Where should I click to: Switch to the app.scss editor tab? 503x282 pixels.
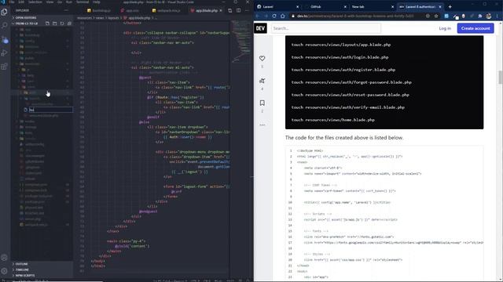pos(130,10)
